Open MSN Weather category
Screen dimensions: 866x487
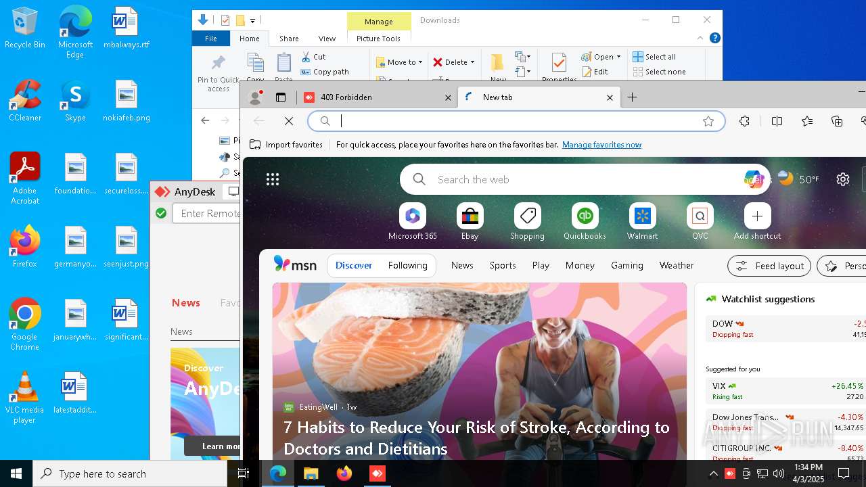tap(677, 266)
